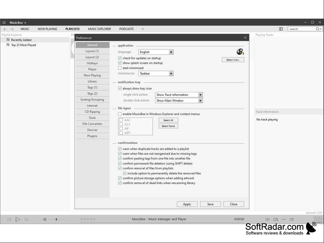This screenshot has height=243, width=324.
Task: Skip to the next track
Action: pos(27,219)
